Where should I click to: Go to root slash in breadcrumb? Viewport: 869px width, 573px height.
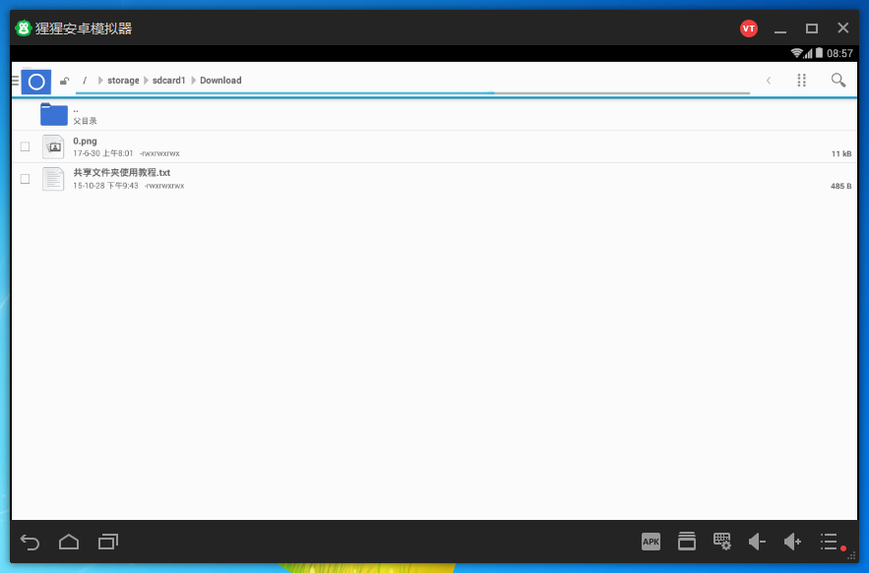click(85, 81)
